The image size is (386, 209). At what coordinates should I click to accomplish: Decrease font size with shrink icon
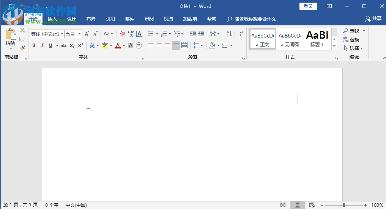click(95, 34)
